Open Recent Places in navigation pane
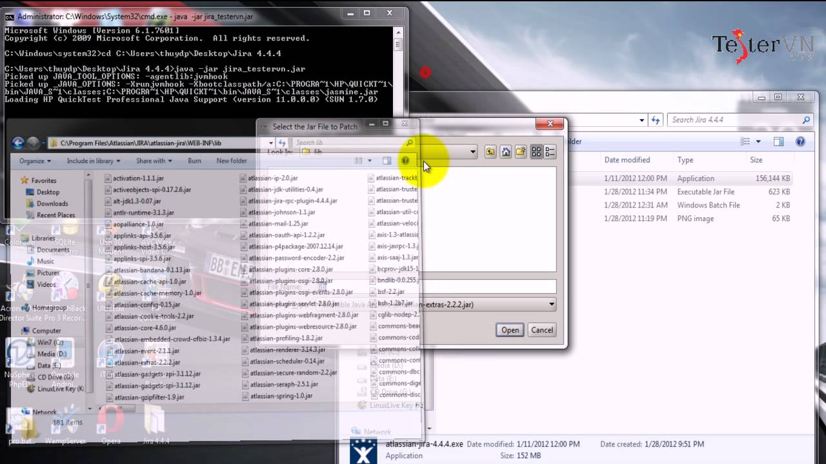The image size is (826, 464). [x=55, y=215]
